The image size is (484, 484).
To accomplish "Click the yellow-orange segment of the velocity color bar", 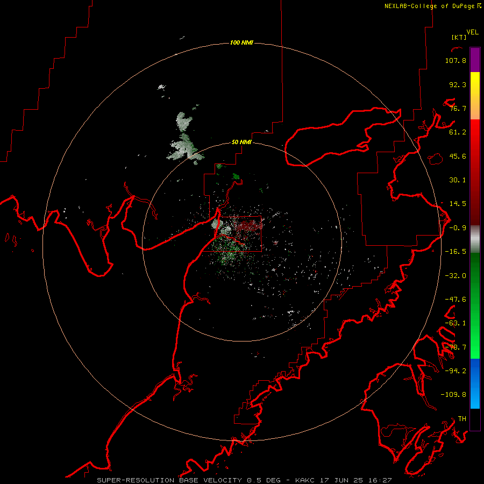I will 475,96.
